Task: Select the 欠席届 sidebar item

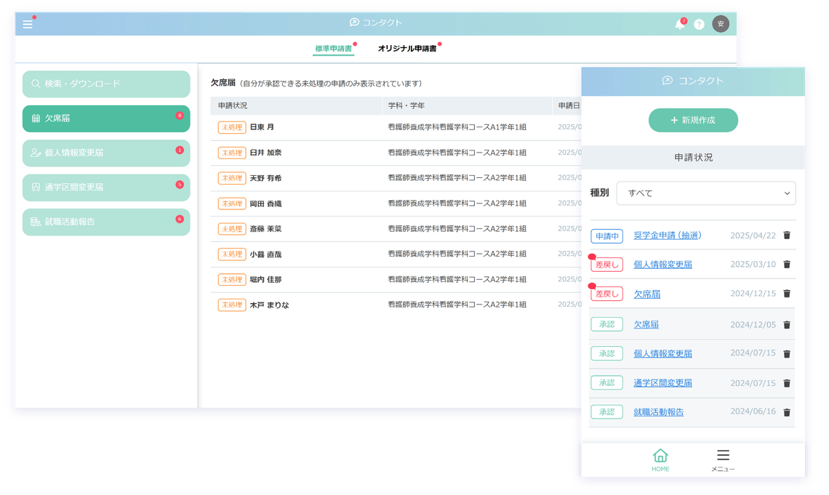Action: (106, 118)
